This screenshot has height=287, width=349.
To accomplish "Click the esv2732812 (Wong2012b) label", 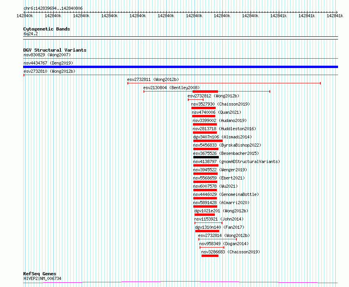I will click(213, 96).
